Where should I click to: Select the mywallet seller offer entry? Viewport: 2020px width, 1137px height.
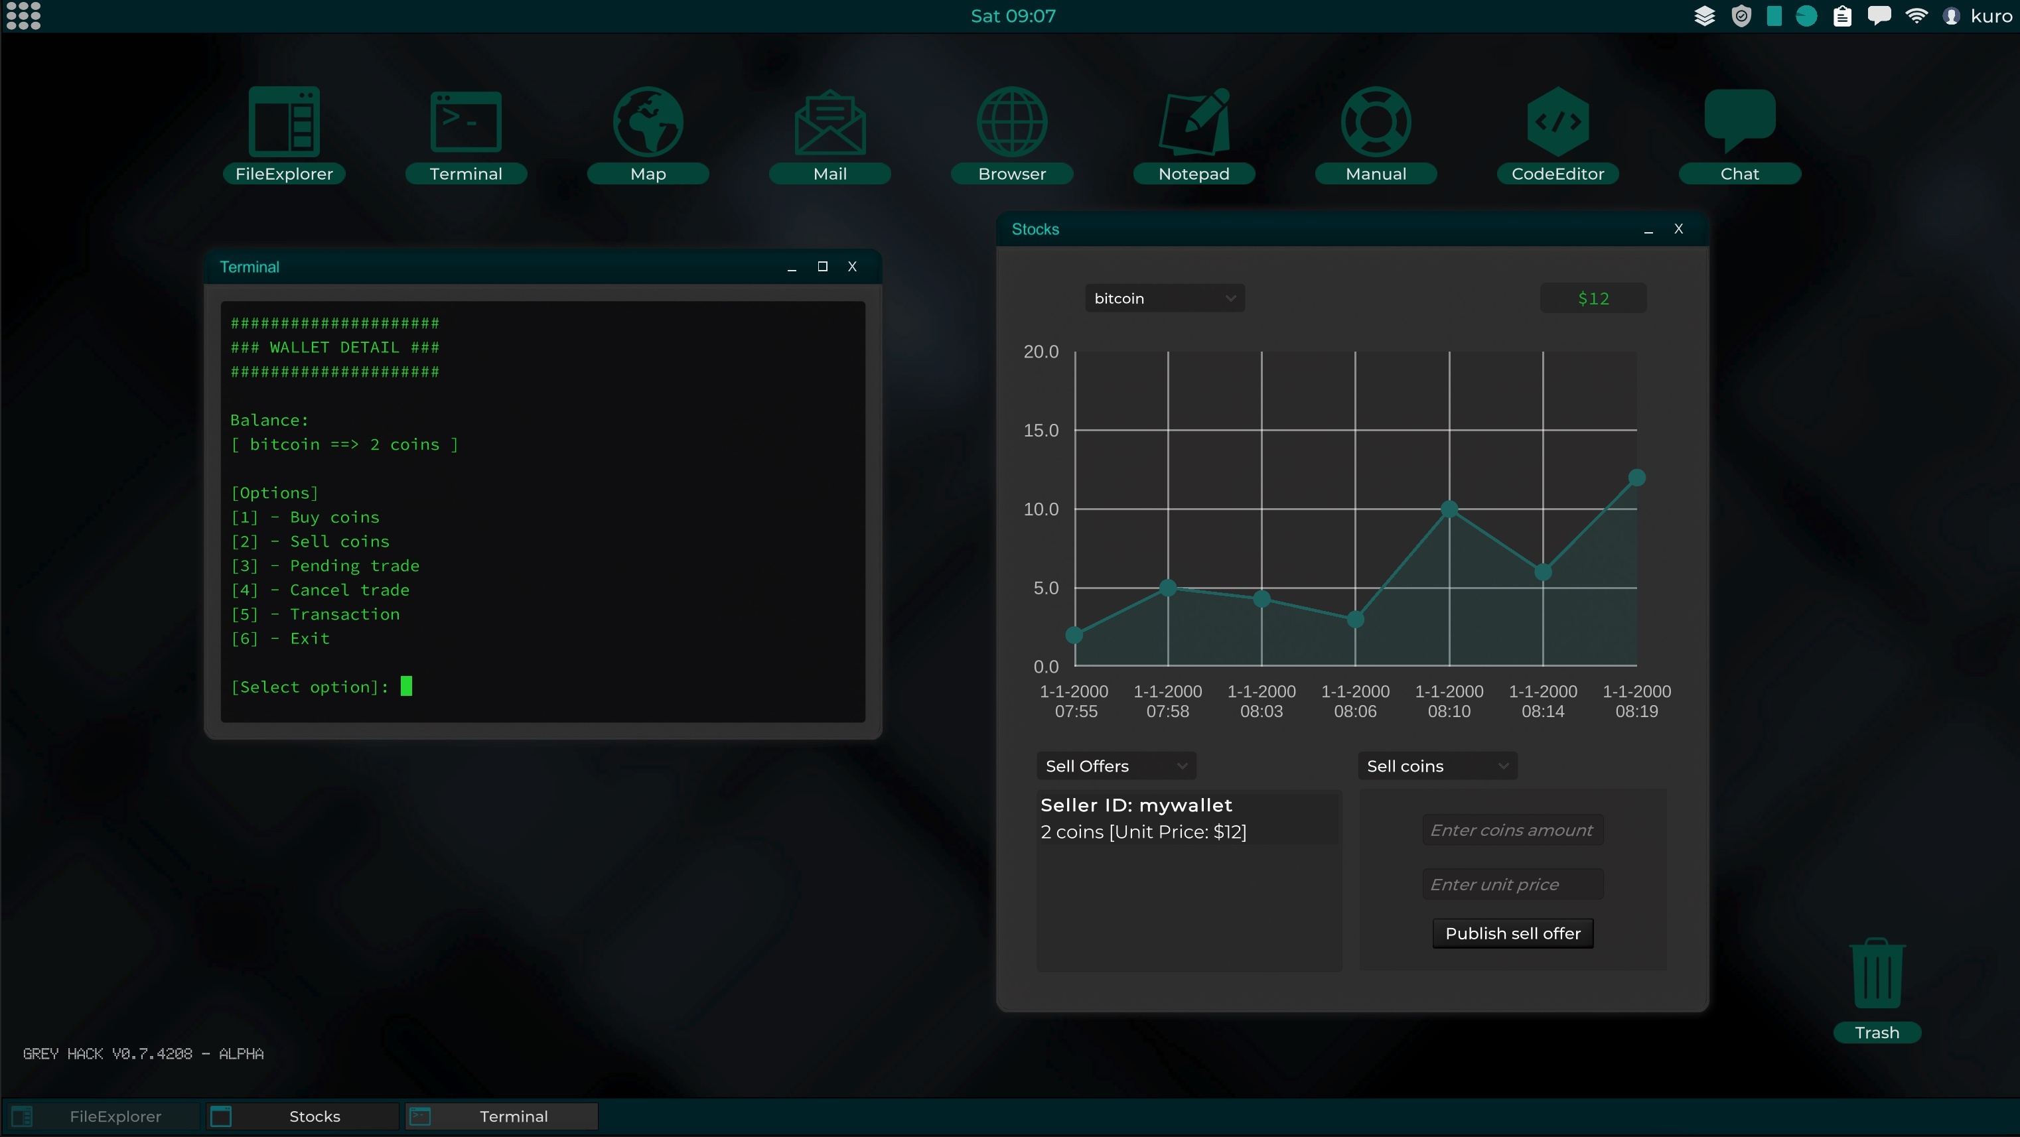pos(1187,819)
